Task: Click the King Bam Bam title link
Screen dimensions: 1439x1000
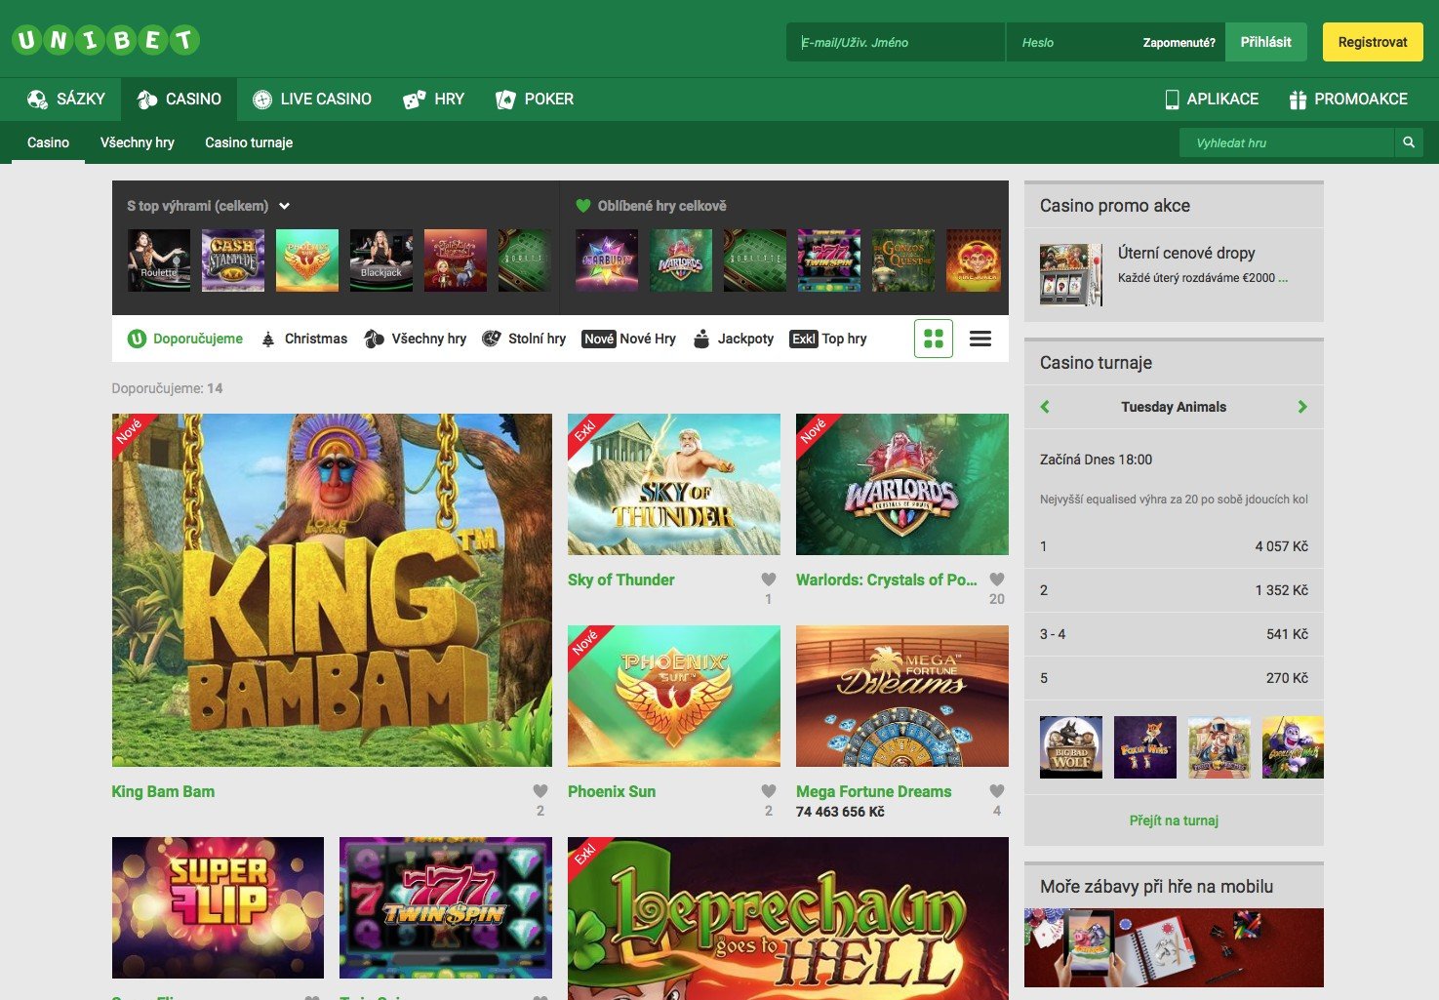Action: point(163,791)
